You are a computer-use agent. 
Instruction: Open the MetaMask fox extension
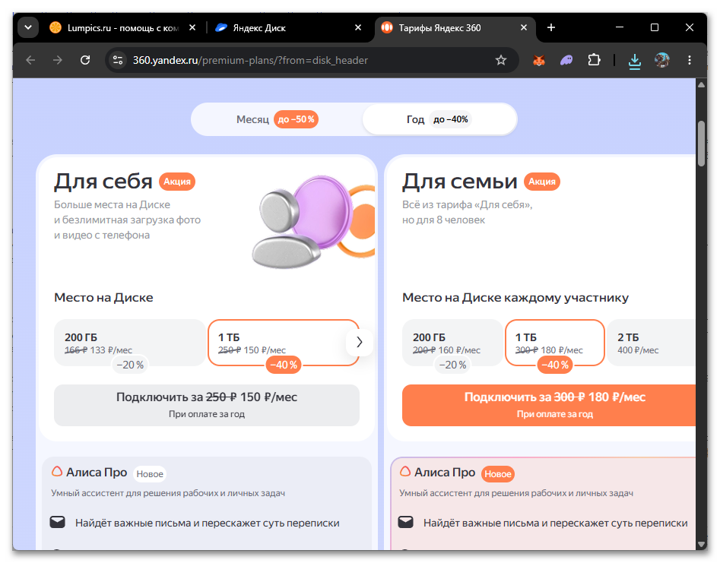pos(538,60)
